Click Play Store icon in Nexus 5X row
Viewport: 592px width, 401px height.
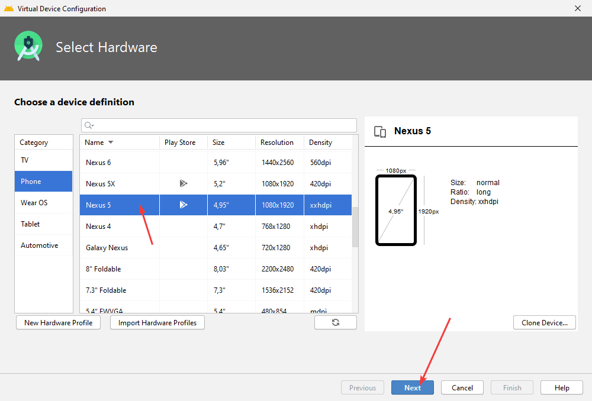[x=184, y=184]
